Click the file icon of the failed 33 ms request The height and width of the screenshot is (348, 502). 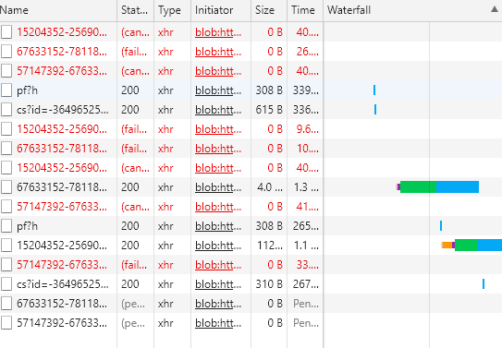6,265
